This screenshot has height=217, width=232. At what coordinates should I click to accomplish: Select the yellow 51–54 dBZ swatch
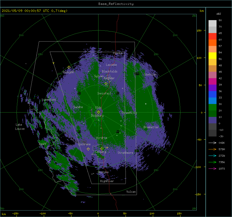click(x=212, y=55)
